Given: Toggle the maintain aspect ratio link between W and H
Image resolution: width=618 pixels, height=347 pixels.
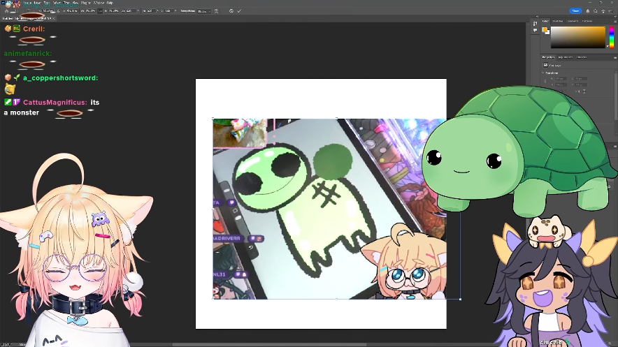Looking at the screenshot, I should pyautogui.click(x=100, y=11).
